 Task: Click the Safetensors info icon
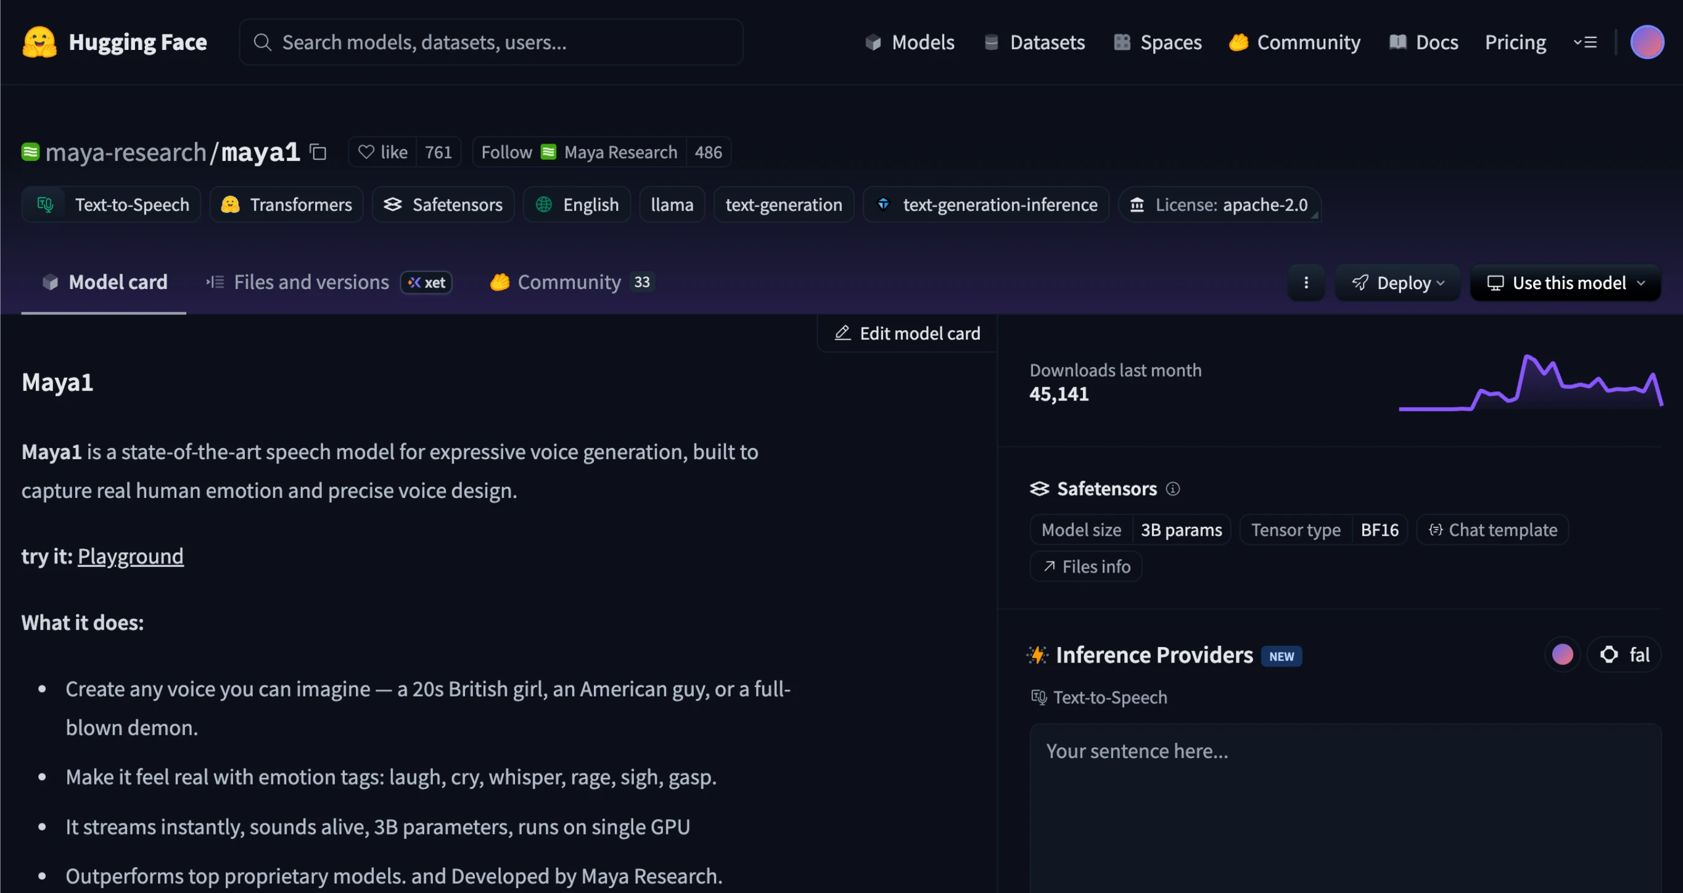(x=1173, y=489)
